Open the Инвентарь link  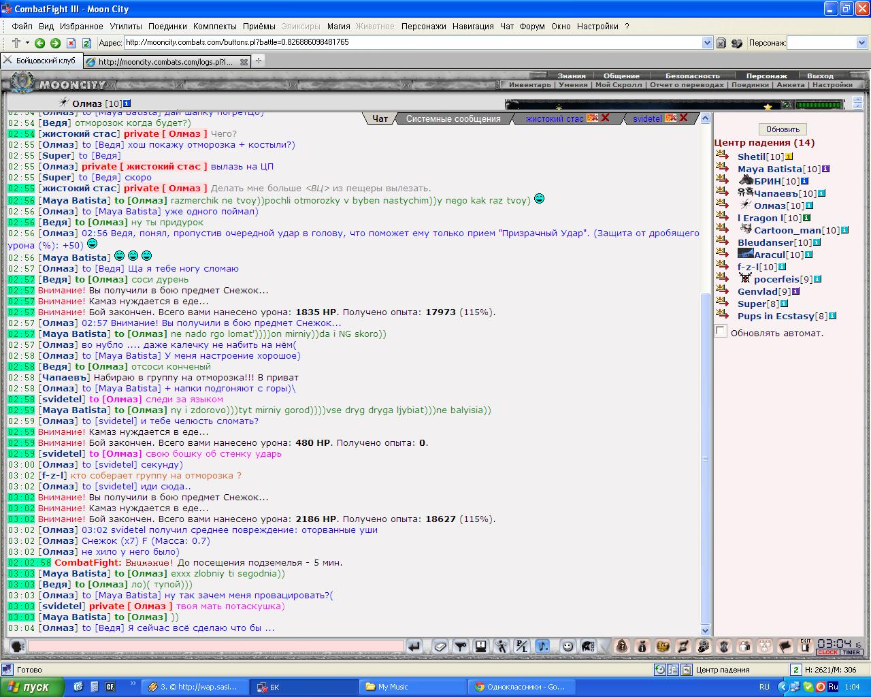pyautogui.click(x=529, y=85)
